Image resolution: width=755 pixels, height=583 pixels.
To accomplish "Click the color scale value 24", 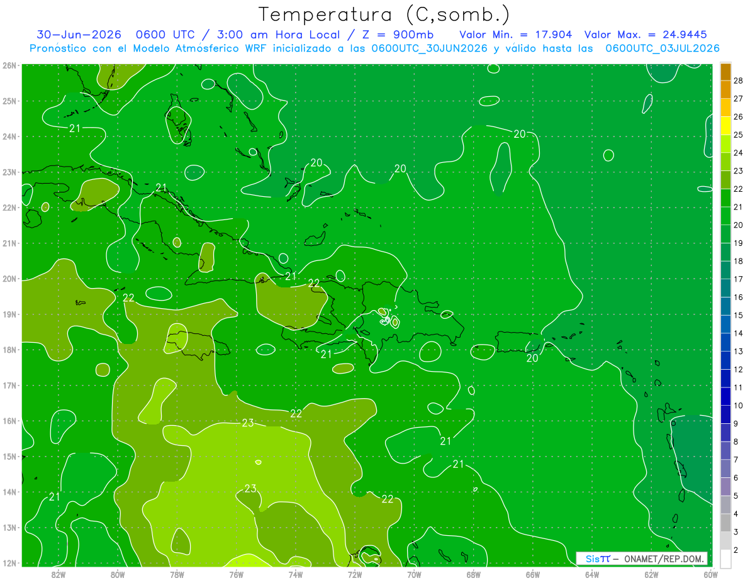I will [738, 153].
